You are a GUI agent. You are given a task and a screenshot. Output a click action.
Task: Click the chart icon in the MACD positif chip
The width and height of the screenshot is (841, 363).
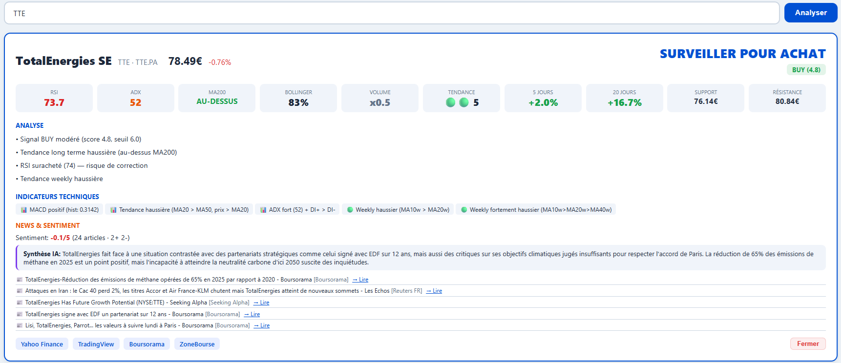pyautogui.click(x=23, y=210)
